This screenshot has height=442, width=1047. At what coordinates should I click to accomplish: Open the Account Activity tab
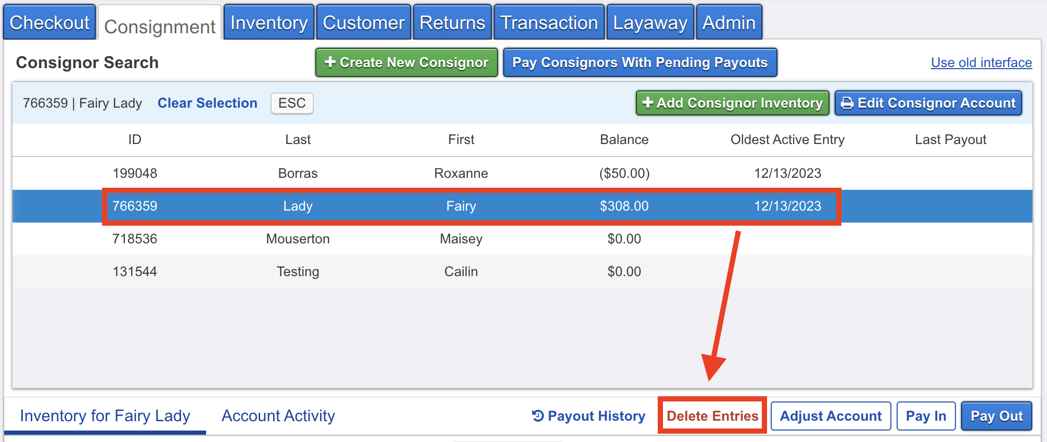[x=278, y=415]
